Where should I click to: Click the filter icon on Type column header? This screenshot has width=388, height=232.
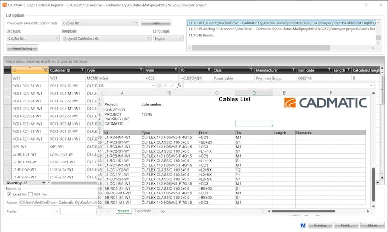coord(141,70)
